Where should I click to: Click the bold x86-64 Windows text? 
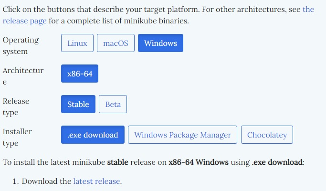(x=199, y=162)
